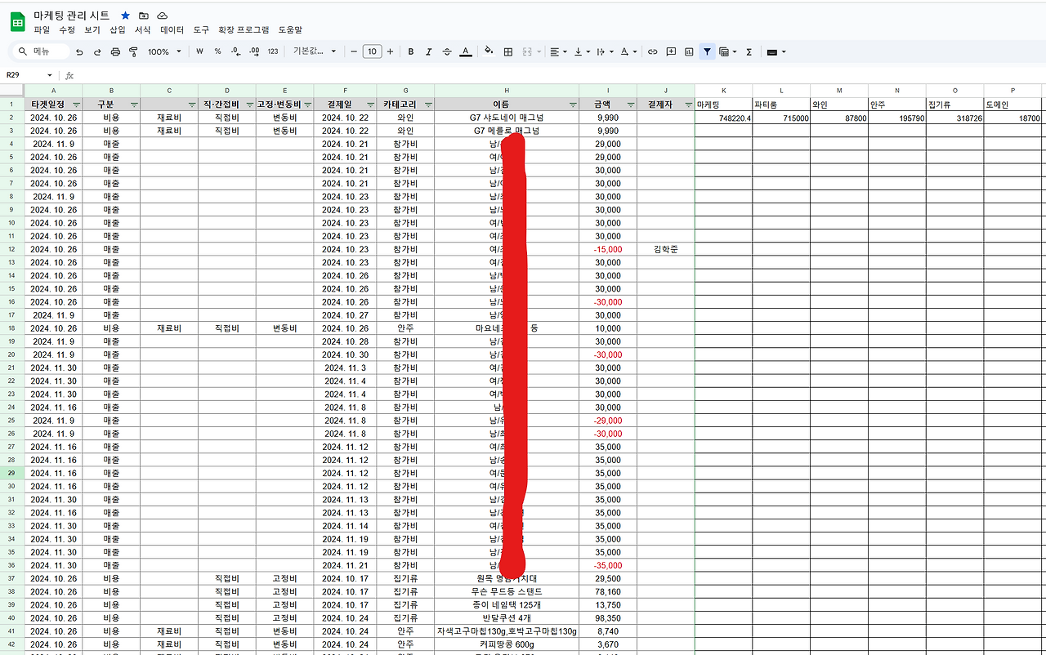Open the input tools keyboard dropdown
Viewport: 1046px width, 655px height.
click(x=776, y=51)
